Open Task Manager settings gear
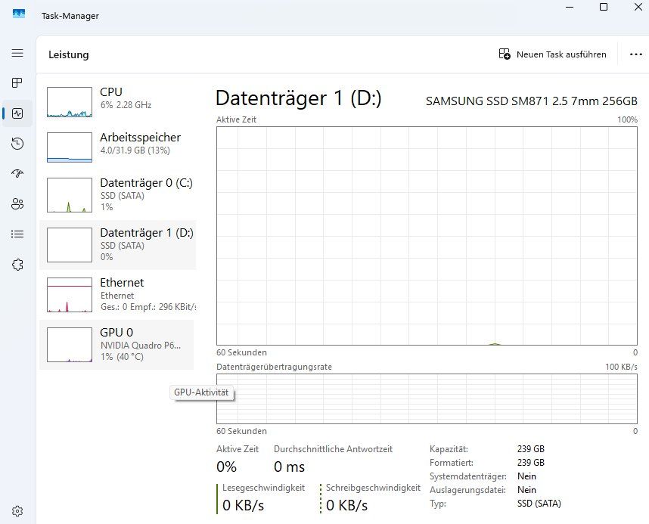 (x=17, y=511)
